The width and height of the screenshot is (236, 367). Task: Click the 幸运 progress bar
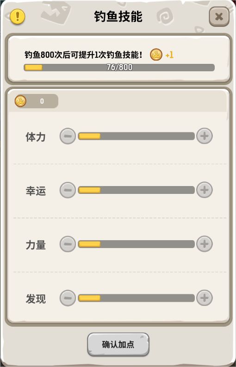pyautogui.click(x=136, y=190)
